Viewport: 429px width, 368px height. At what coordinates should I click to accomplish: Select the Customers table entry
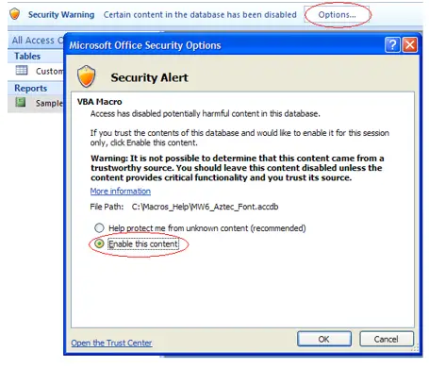(40, 71)
